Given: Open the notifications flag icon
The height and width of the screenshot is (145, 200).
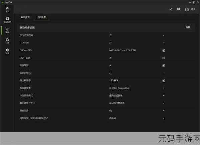Looking at the screenshot, I should point(178,9).
